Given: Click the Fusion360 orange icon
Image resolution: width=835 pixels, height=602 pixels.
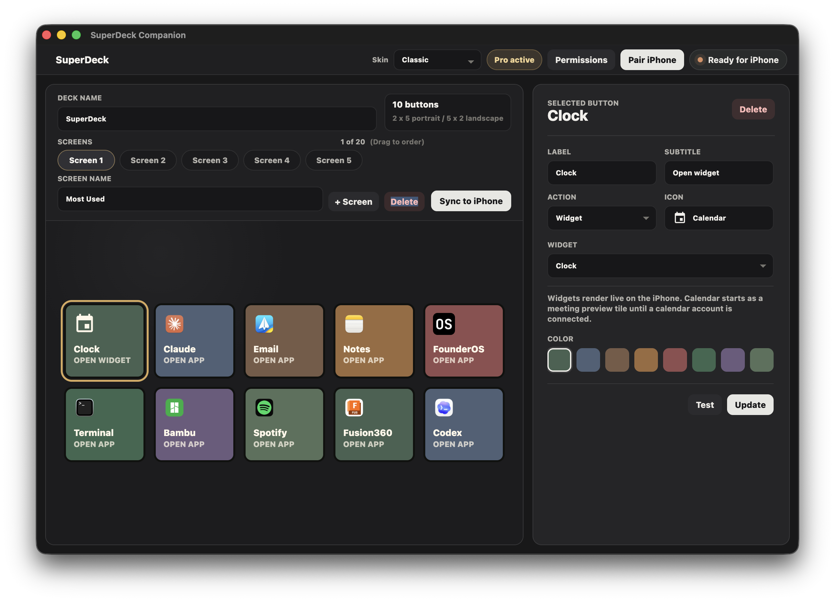Looking at the screenshot, I should pyautogui.click(x=354, y=408).
